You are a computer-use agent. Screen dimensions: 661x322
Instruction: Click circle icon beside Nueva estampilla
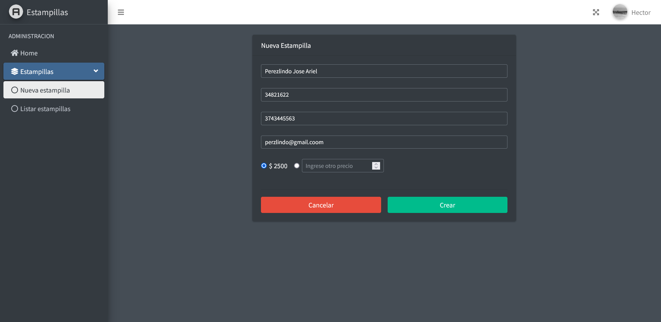tap(14, 90)
